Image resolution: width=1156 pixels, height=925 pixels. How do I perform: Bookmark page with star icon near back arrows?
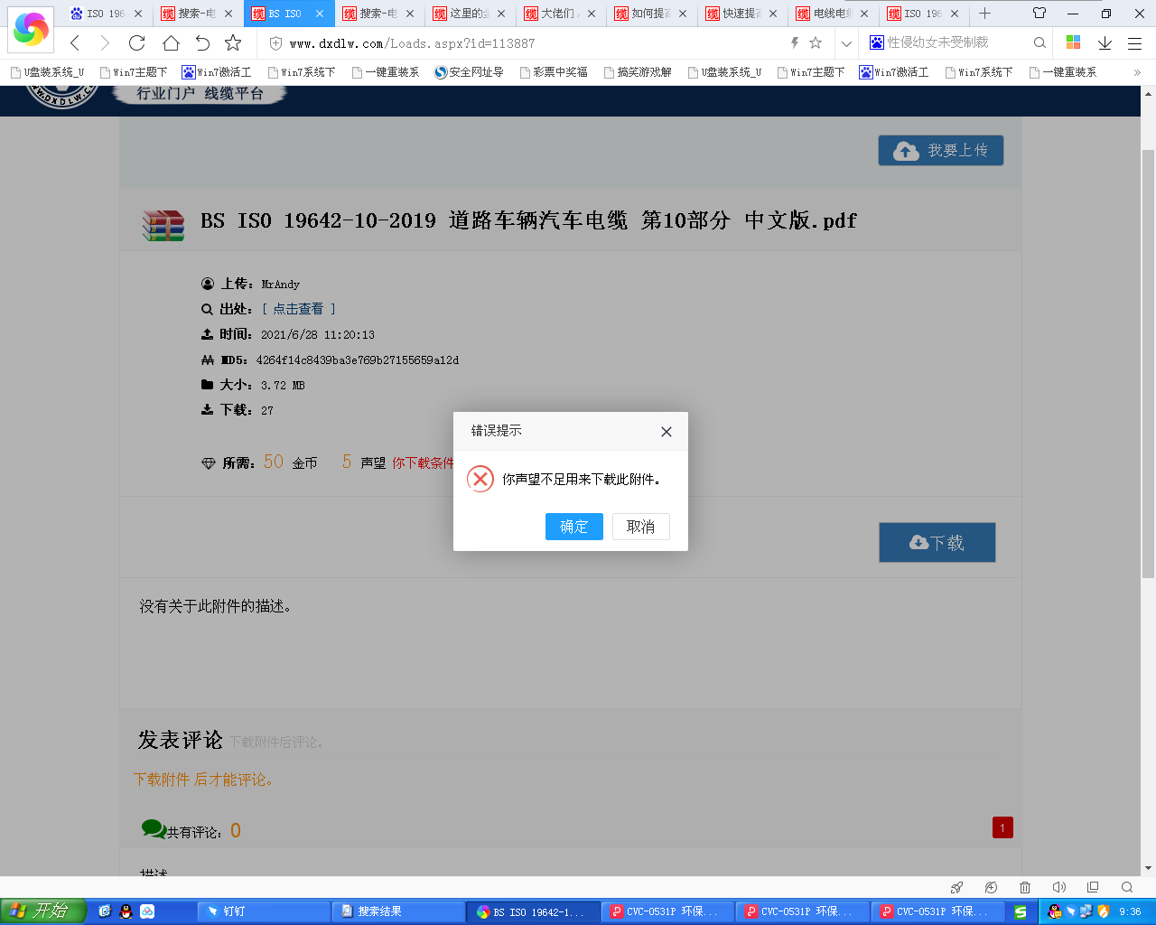[x=233, y=43]
